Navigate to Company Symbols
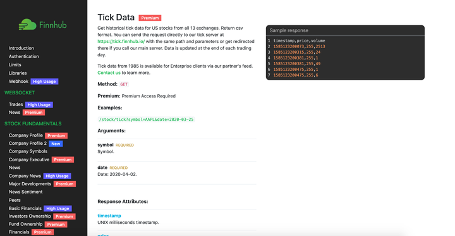The width and height of the screenshot is (455, 236). (x=28, y=151)
